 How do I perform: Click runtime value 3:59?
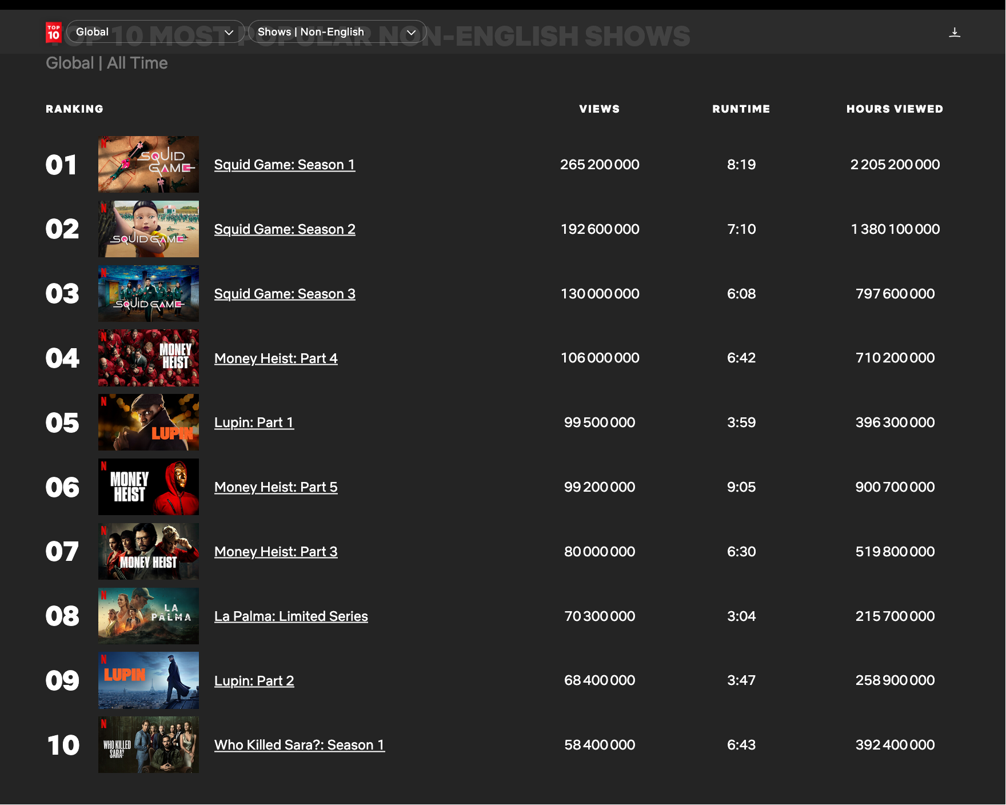coord(741,423)
